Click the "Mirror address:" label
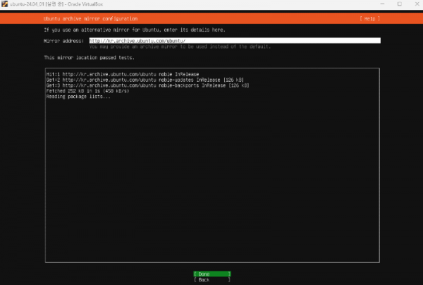This screenshot has width=423, height=285. pyautogui.click(x=63, y=41)
